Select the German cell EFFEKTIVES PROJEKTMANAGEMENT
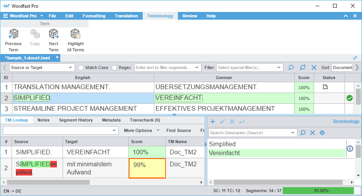This screenshot has height=196, width=362. [224, 109]
